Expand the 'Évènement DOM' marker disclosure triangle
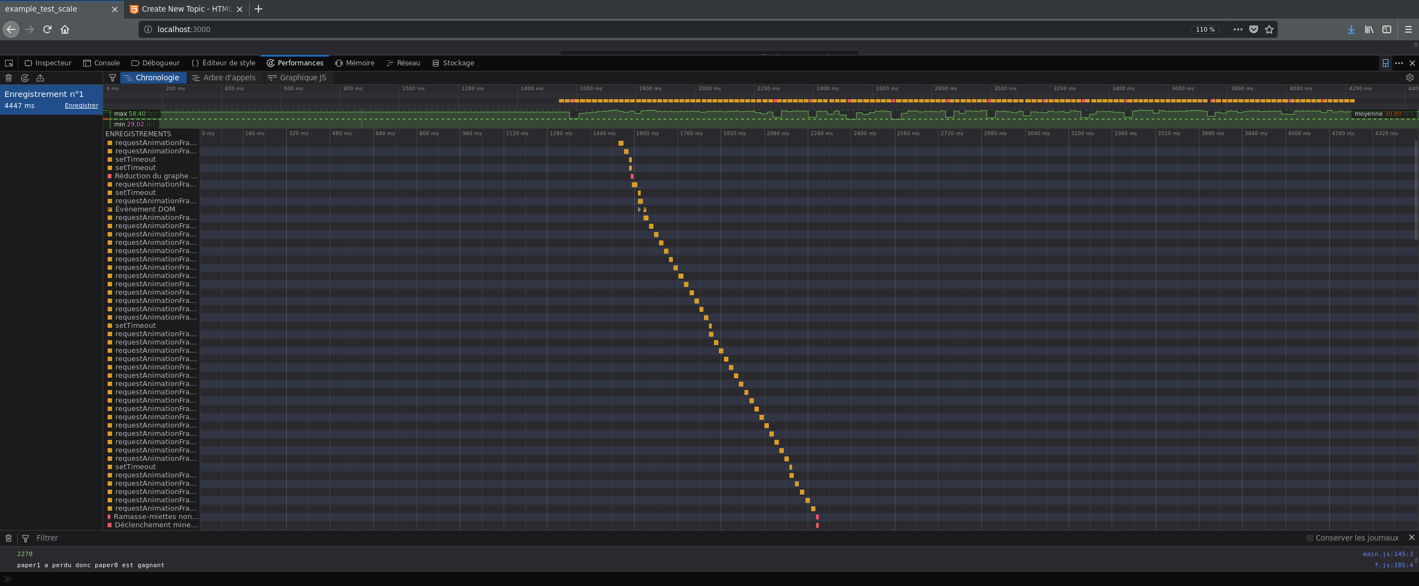The image size is (1419, 586). pyautogui.click(x=640, y=209)
